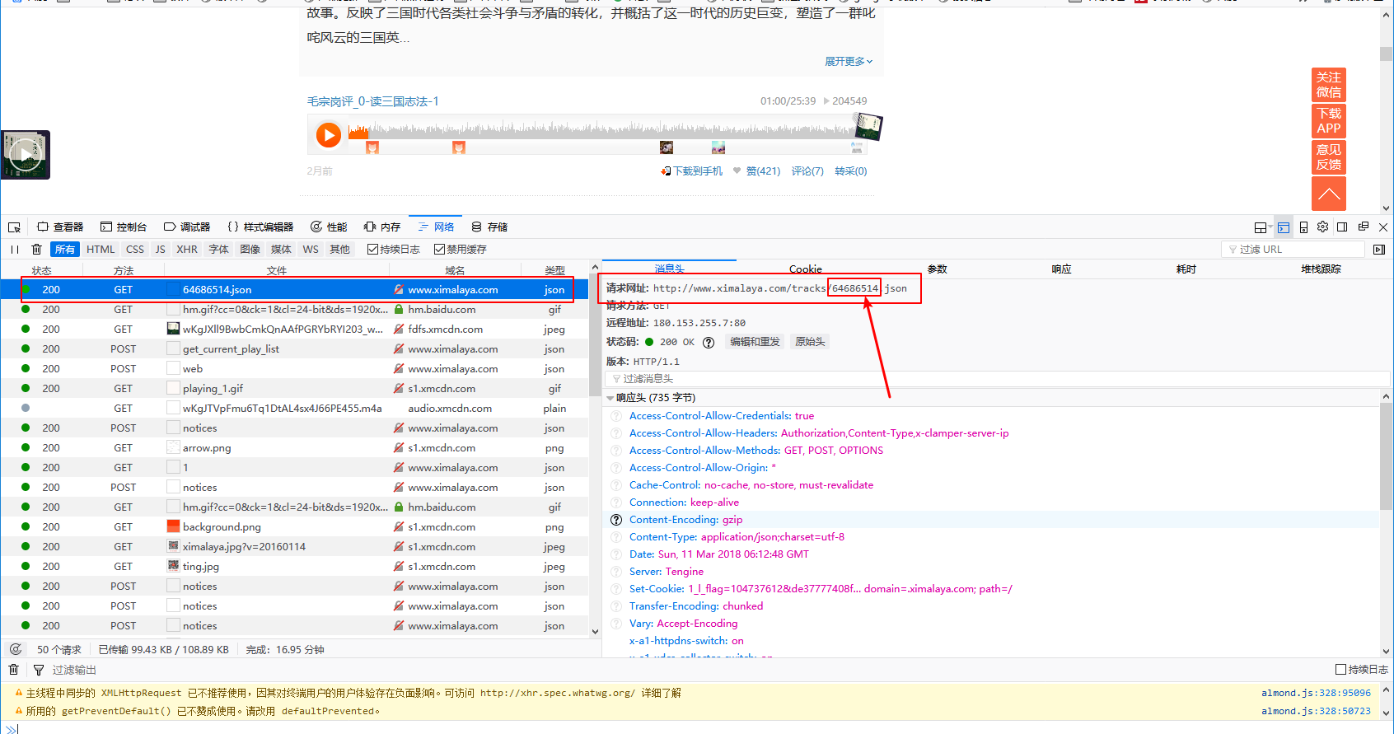This screenshot has height=734, width=1394.
Task: Open the 意见反馈 feedback button
Action: (1329, 157)
